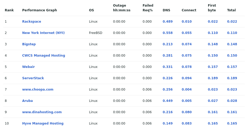248x129 pixels.
Task: Click the Rank column header
Action: click(x=9, y=10)
